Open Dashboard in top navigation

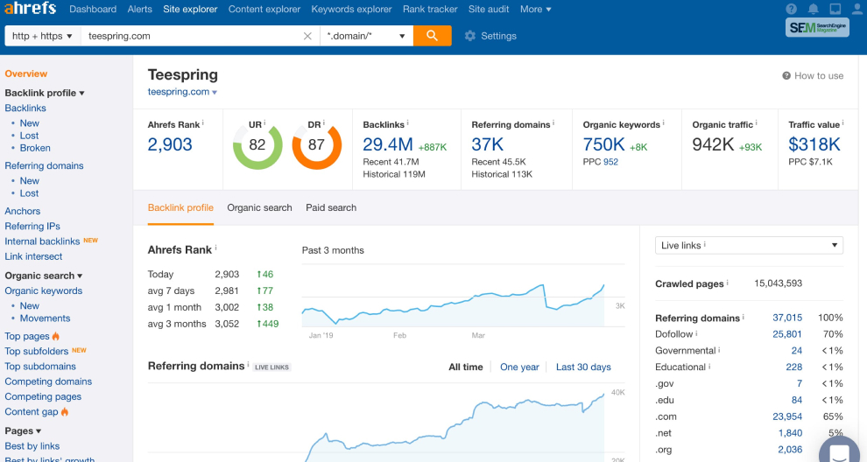point(93,10)
